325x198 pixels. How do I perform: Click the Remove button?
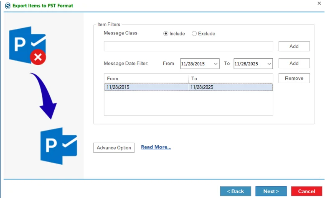pos(294,78)
